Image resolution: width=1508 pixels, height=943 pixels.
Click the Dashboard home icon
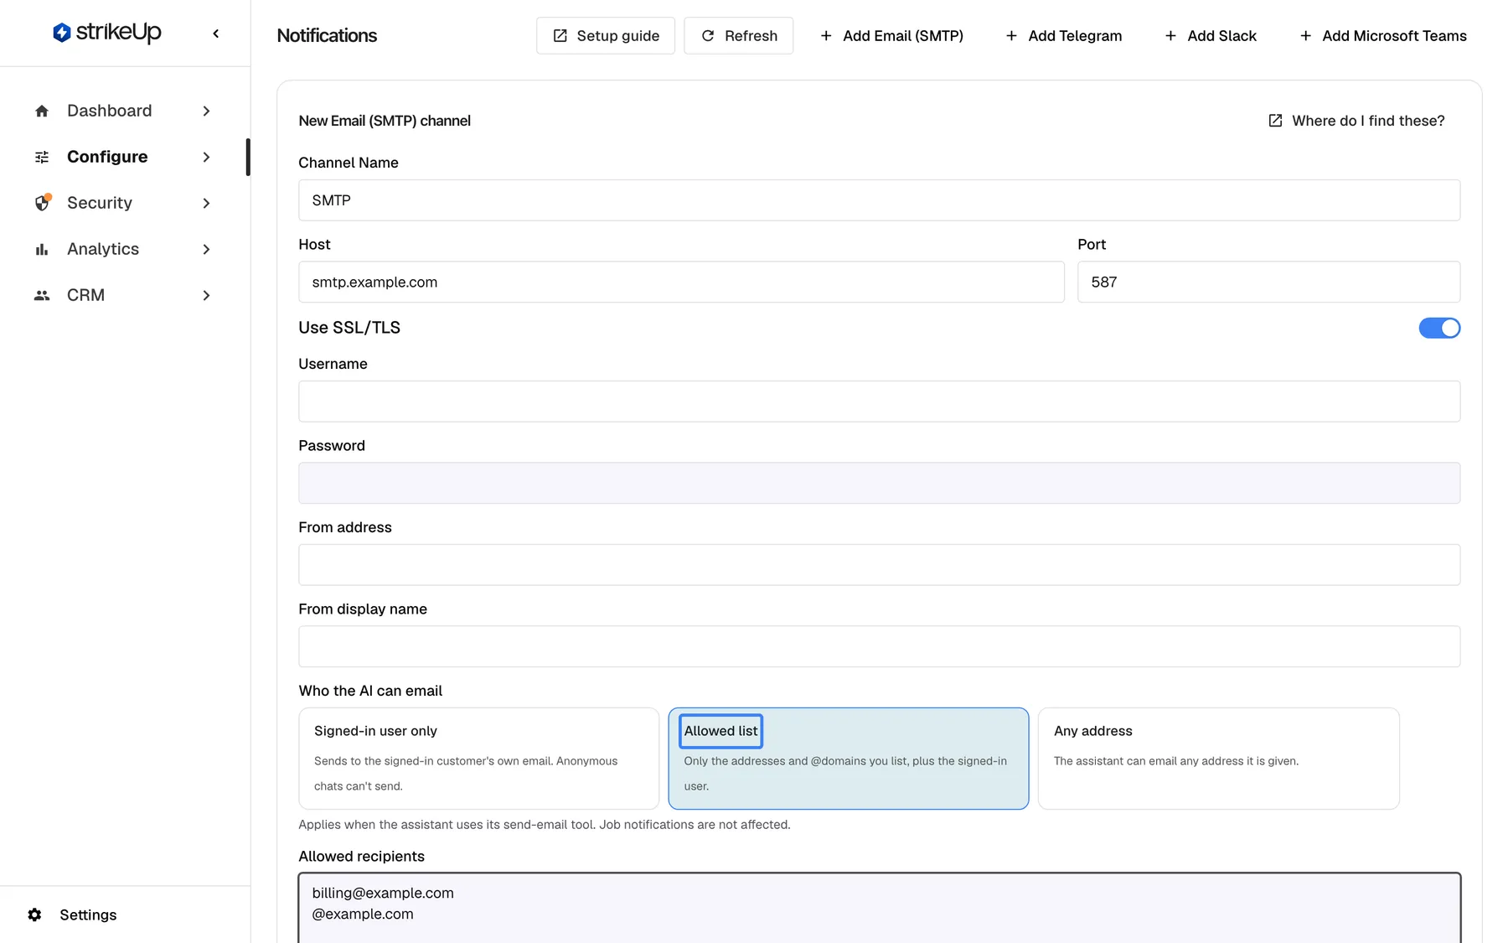click(42, 111)
